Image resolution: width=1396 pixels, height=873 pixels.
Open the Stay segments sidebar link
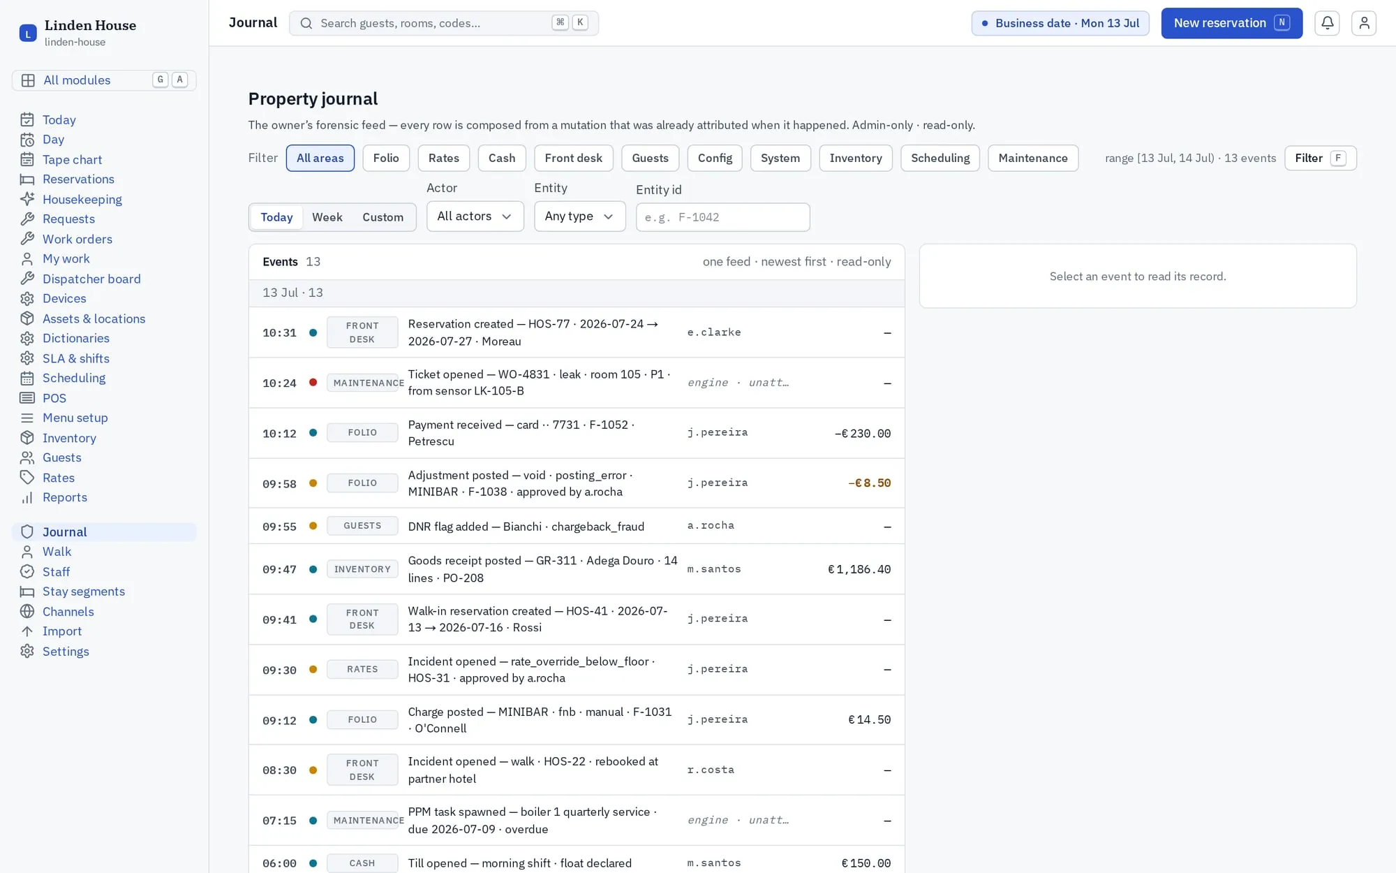[x=84, y=592]
